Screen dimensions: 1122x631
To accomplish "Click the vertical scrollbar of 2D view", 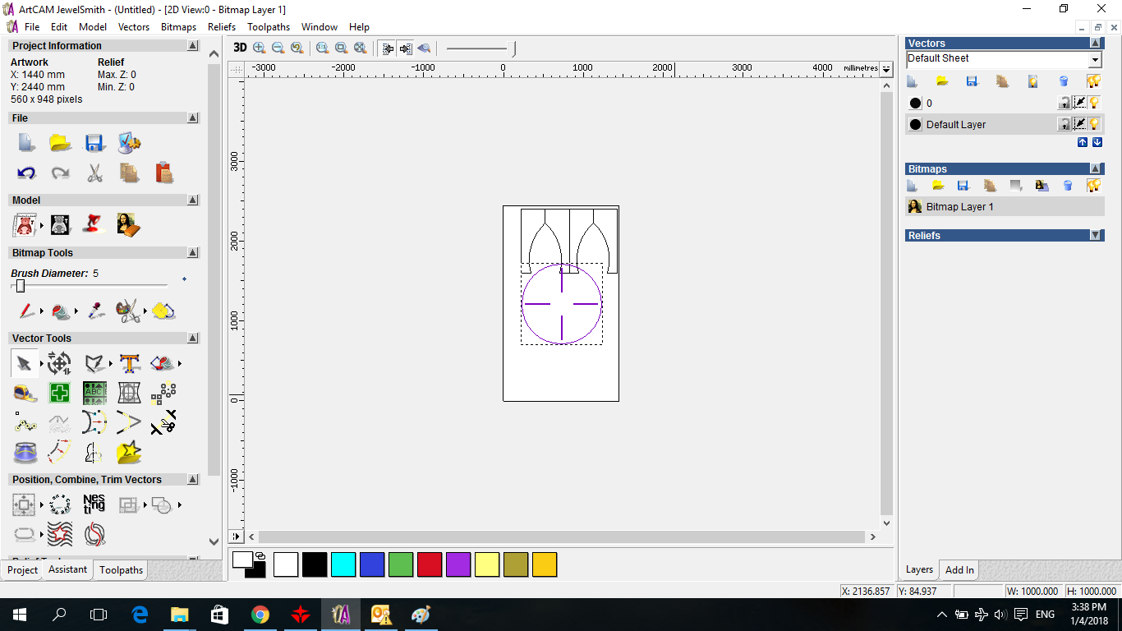I will (x=886, y=303).
